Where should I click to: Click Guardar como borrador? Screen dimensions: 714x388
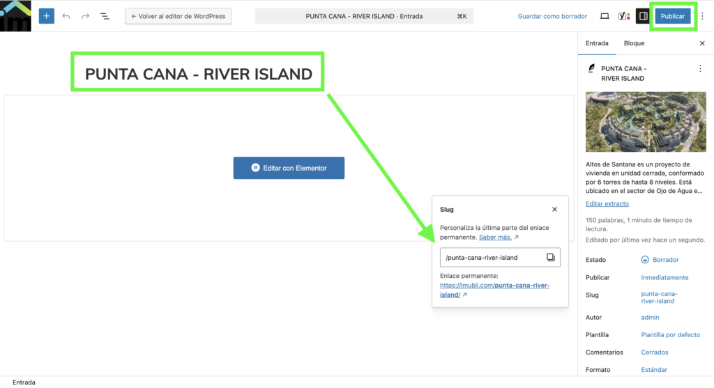click(552, 16)
